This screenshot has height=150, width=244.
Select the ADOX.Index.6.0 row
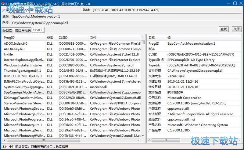(x=72, y=43)
